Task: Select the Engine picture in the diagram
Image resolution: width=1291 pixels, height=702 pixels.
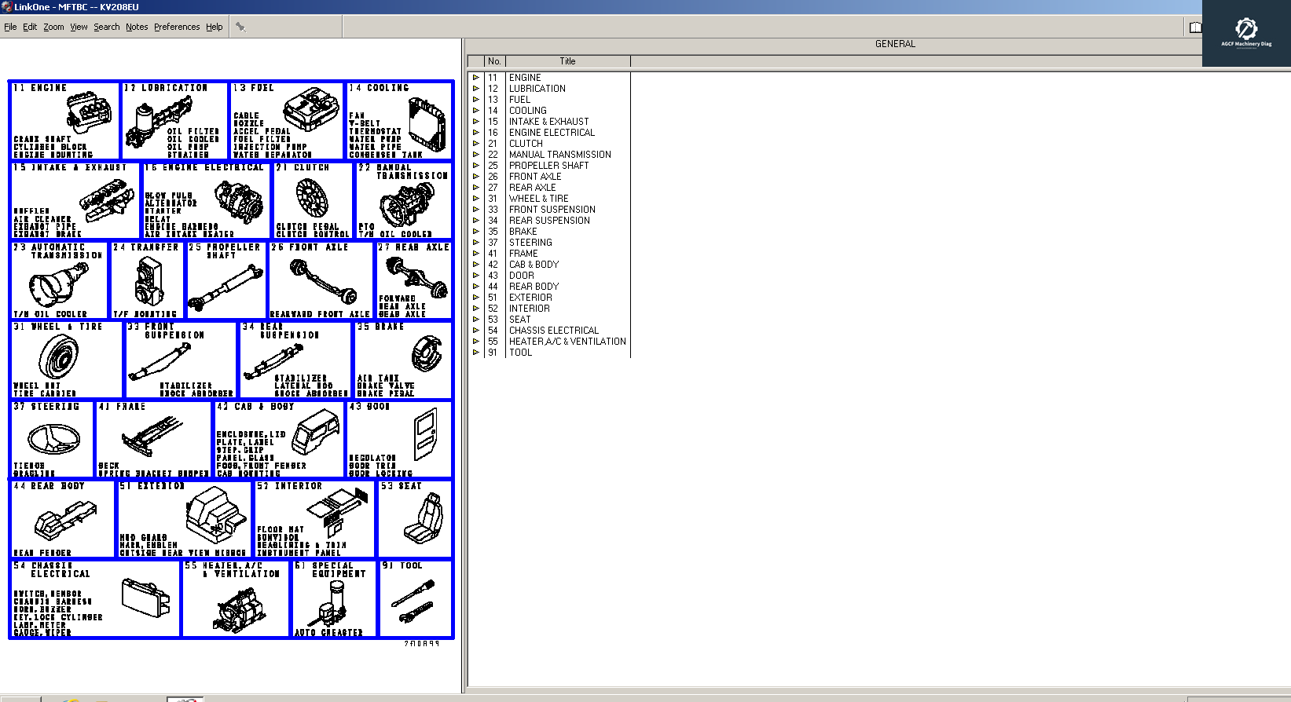Action: tap(88, 112)
